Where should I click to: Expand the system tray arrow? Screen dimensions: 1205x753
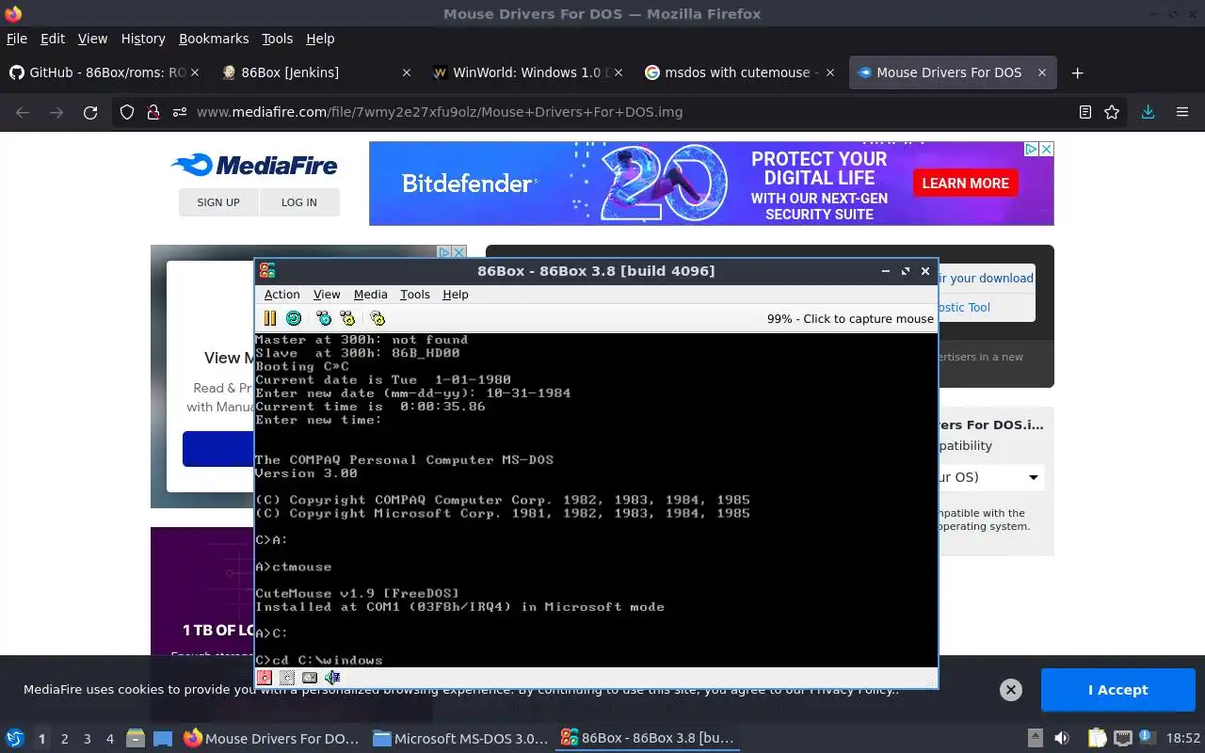tap(1035, 739)
